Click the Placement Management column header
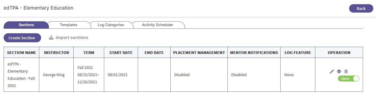Viewport: 376px width, 110px height. point(199,52)
